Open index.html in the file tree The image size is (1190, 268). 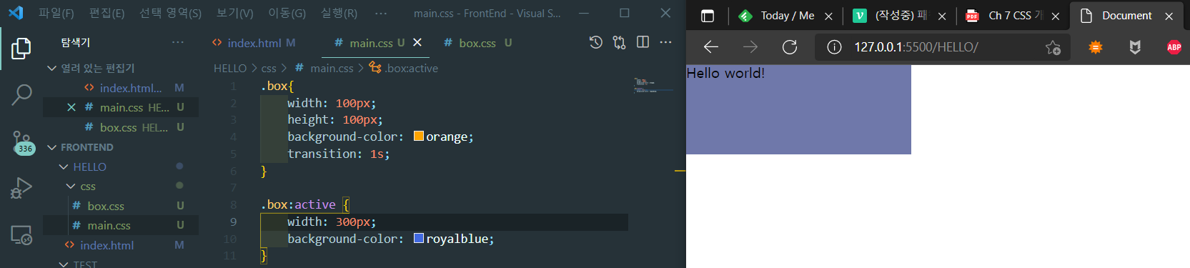[106, 245]
